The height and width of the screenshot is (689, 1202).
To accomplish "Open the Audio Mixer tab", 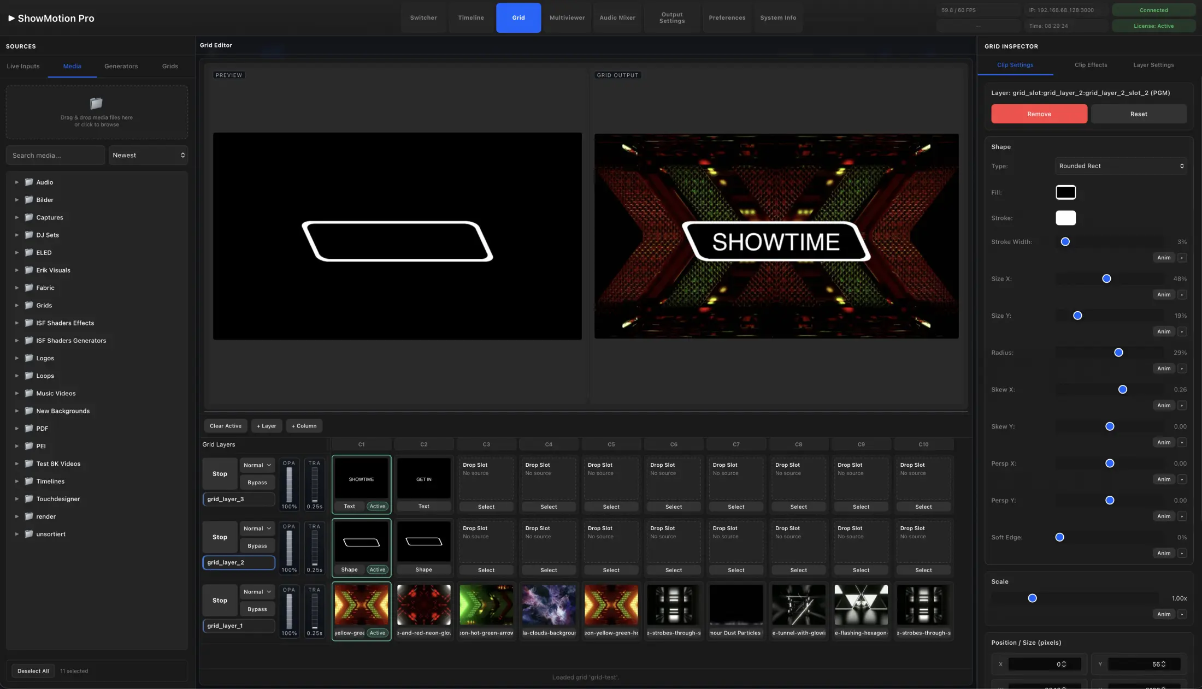I will coord(617,18).
